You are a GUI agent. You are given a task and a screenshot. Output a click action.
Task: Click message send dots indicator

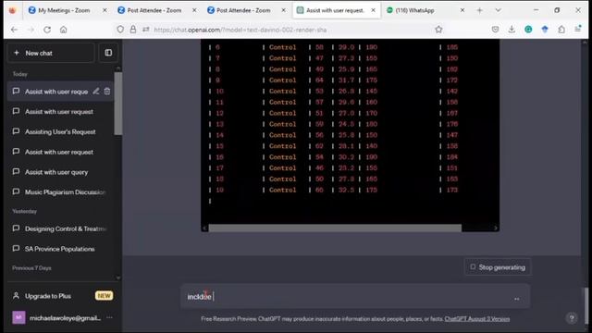(516, 299)
